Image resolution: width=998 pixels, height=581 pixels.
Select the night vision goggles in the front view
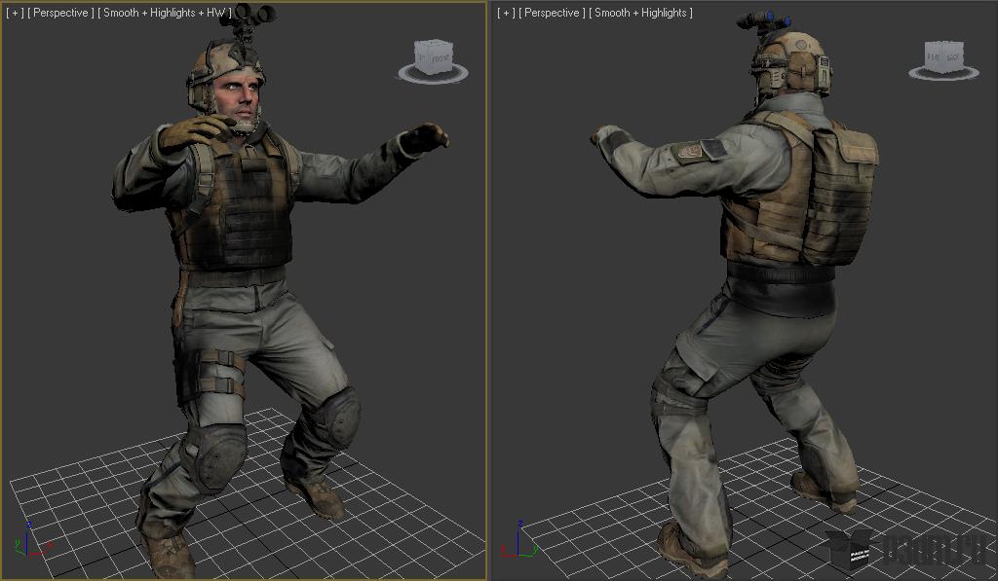point(247,18)
